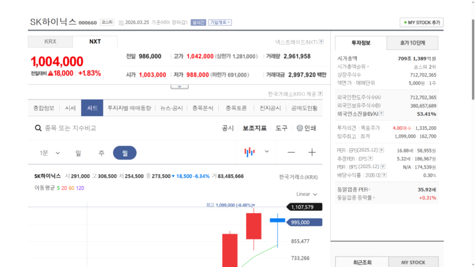Click the help icon beside 외국인소진율(B/A)
475x267 pixels.
point(382,114)
